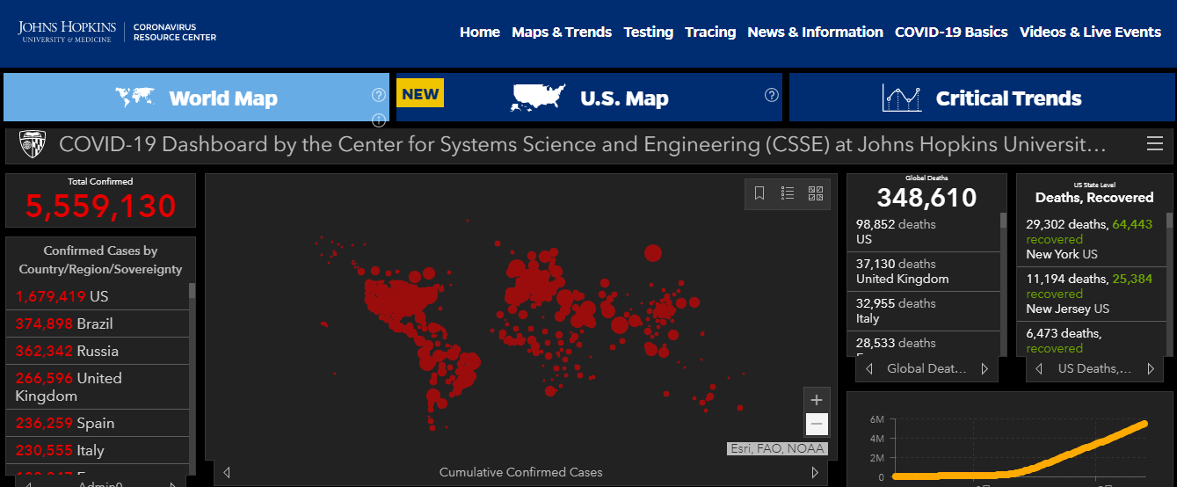Zoom out with the map minus button
The image size is (1177, 487).
pyautogui.click(x=817, y=424)
